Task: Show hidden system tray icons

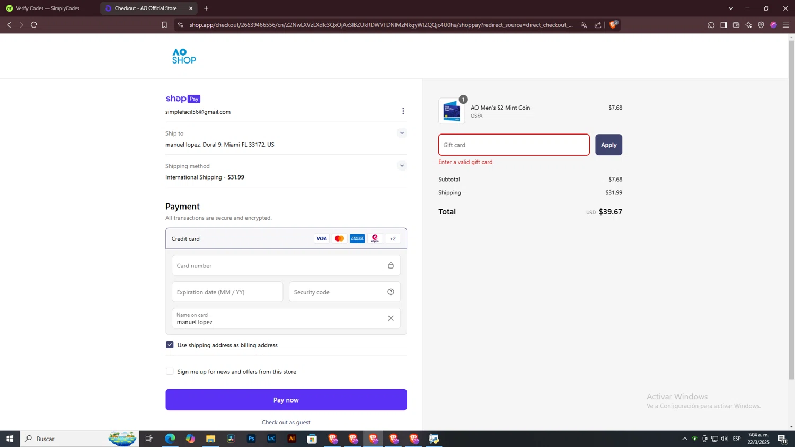Action: tap(685, 439)
